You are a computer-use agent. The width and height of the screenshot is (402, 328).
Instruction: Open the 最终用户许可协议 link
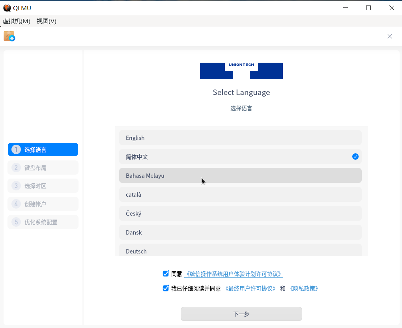click(250, 289)
